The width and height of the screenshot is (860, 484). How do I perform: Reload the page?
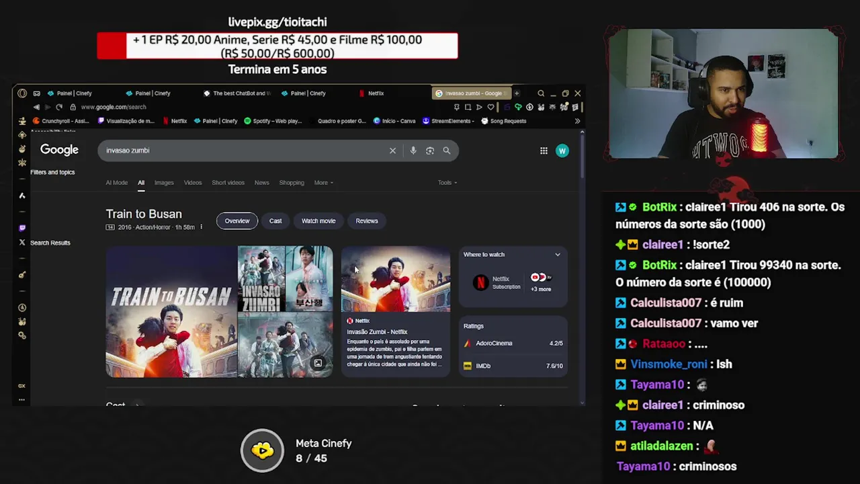tap(59, 107)
